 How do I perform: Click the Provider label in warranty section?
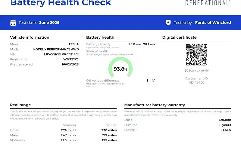(x=130, y=130)
